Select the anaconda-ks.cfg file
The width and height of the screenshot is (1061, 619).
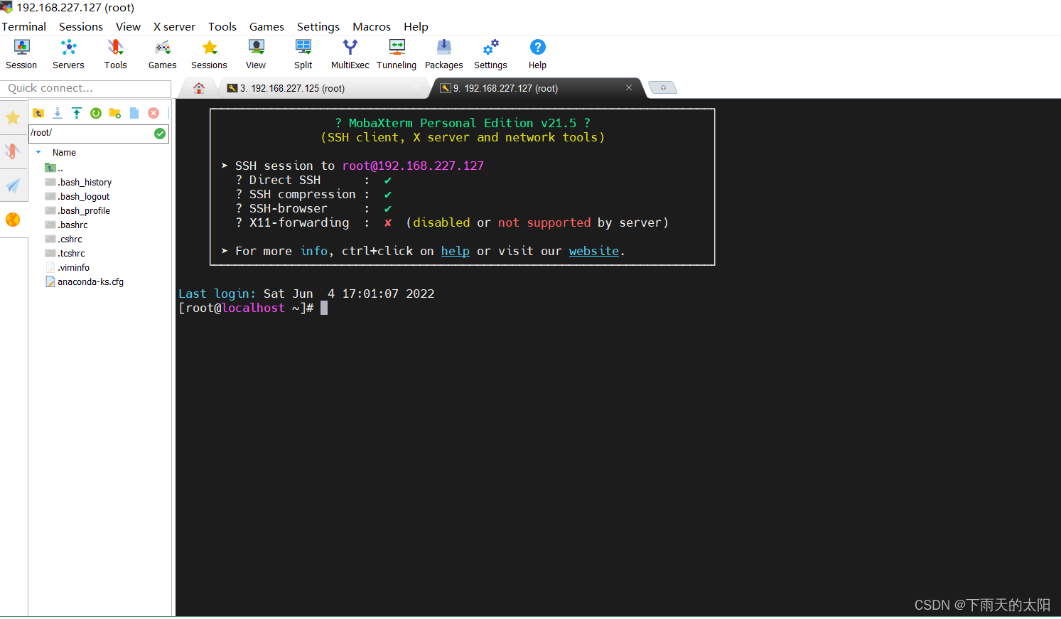[x=85, y=282]
